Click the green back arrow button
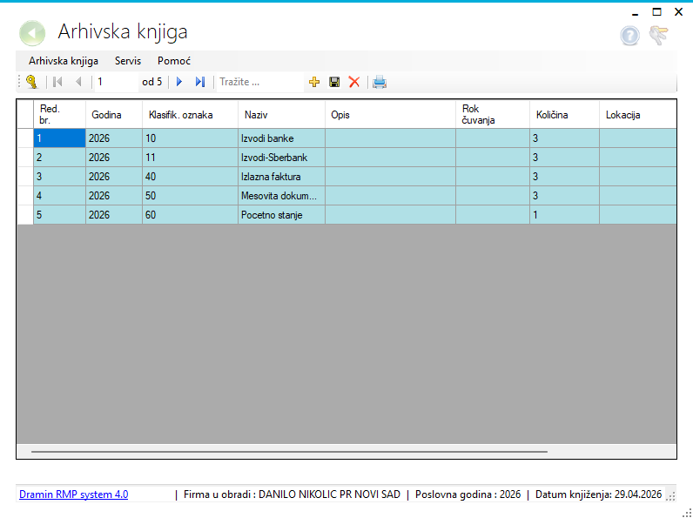This screenshot has width=693, height=518. [x=32, y=34]
